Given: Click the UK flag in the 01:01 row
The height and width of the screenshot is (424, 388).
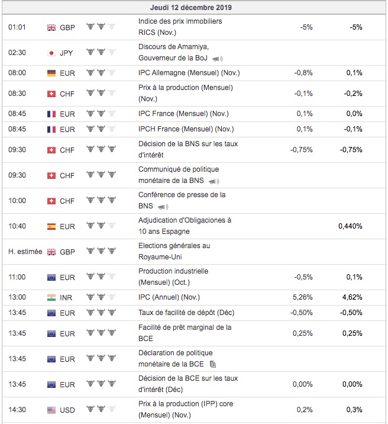Looking at the screenshot, I should pos(51,27).
